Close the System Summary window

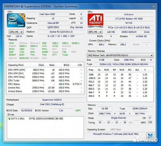(154, 6)
